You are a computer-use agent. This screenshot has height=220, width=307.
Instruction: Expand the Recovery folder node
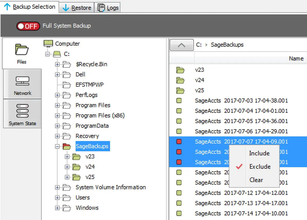point(57,136)
